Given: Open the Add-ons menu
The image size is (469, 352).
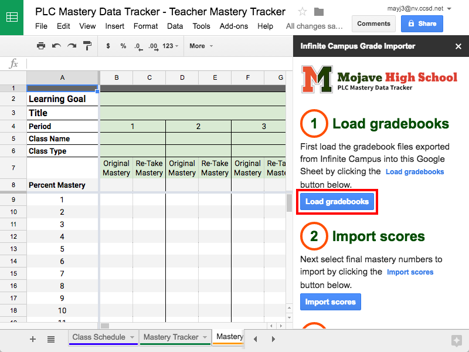Looking at the screenshot, I should click(233, 26).
